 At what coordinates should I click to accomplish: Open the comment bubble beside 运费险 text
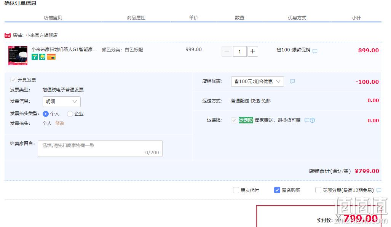coord(307,120)
